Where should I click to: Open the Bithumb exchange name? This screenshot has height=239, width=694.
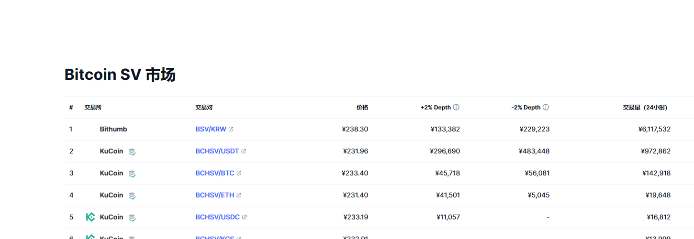[x=113, y=129]
